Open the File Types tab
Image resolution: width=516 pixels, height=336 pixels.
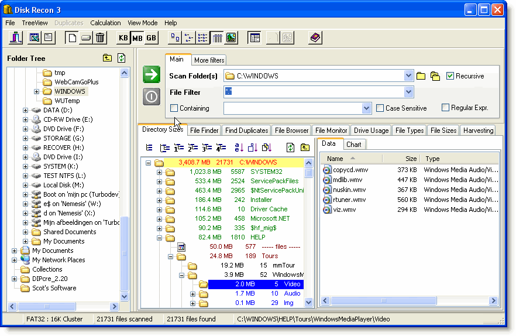tap(410, 131)
